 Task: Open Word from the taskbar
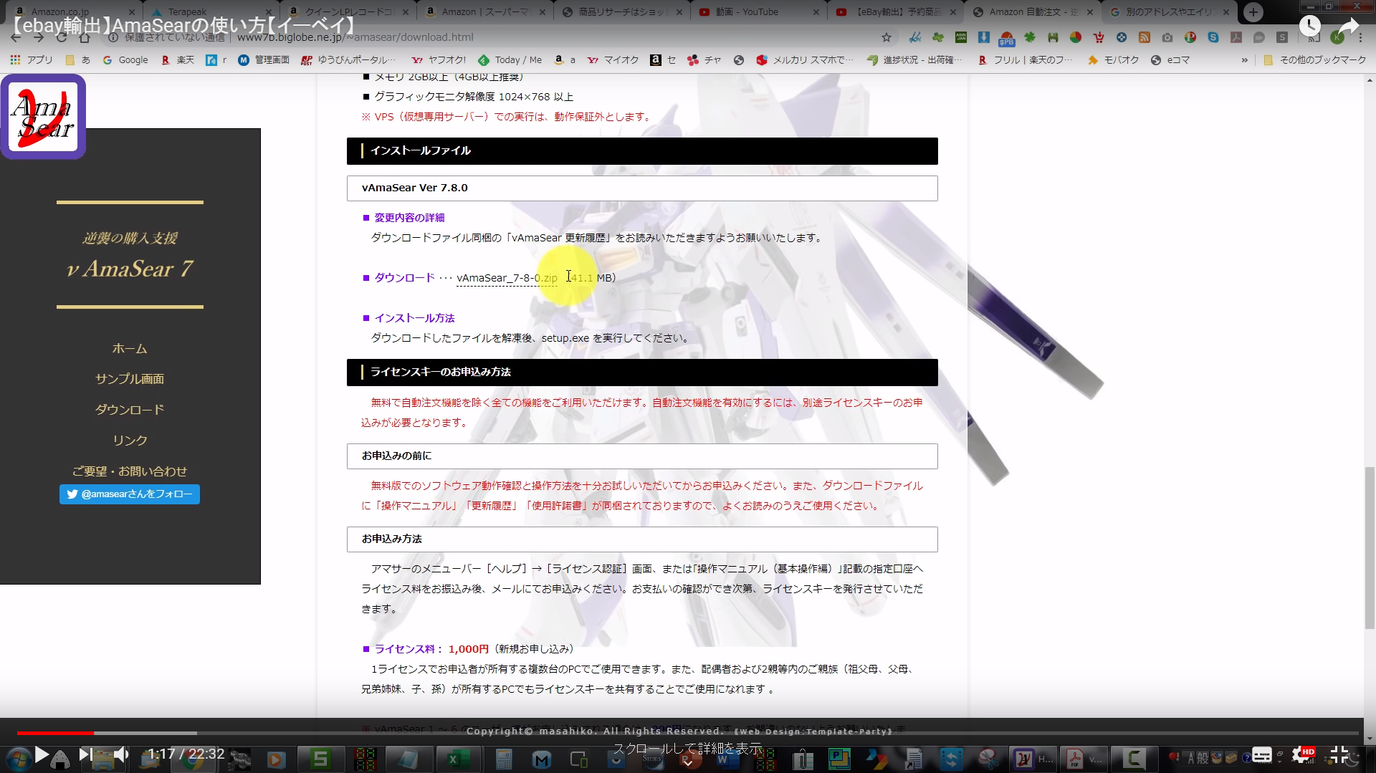(727, 759)
